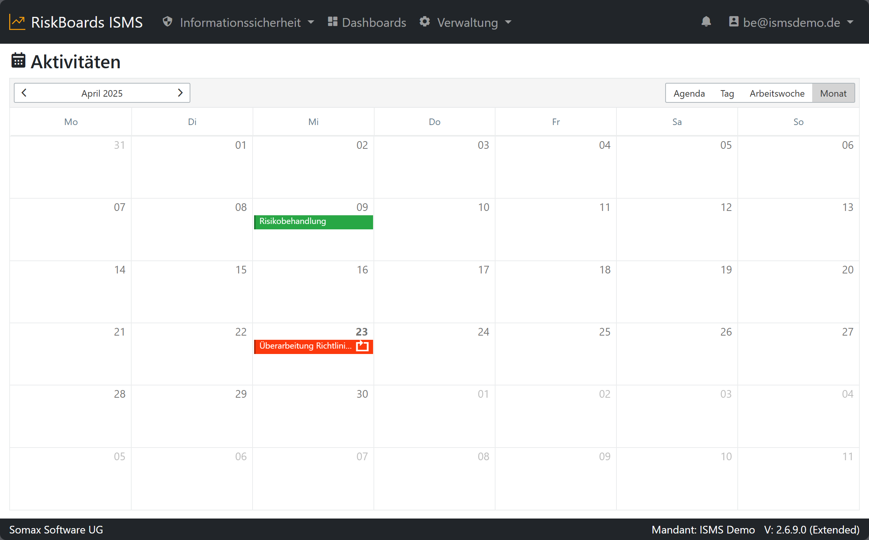869x540 pixels.
Task: Select the date cell 12
Action: click(677, 229)
